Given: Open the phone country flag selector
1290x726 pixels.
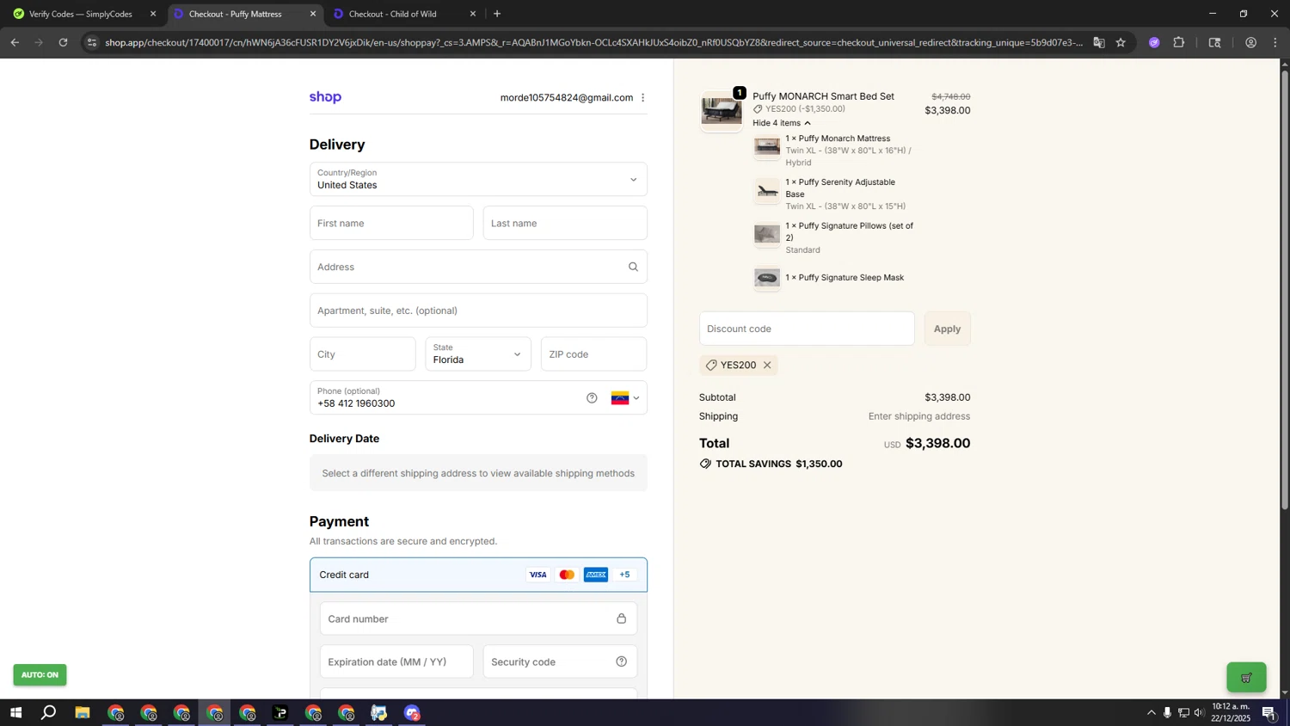Looking at the screenshot, I should coord(625,398).
